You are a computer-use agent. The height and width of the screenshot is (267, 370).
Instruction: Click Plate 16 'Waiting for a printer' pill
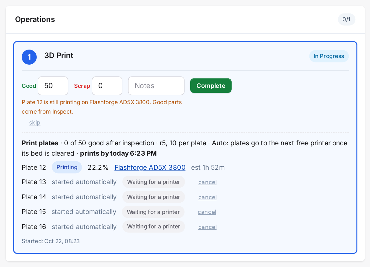pos(153,227)
